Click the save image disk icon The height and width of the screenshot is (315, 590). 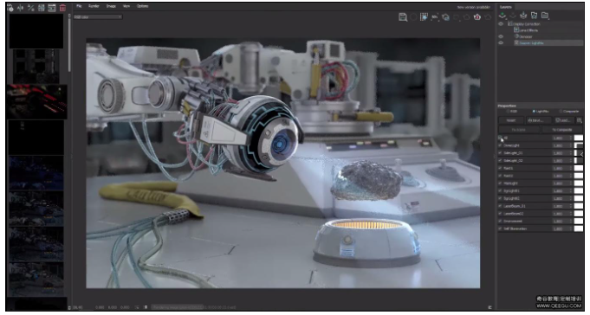pyautogui.click(x=403, y=17)
